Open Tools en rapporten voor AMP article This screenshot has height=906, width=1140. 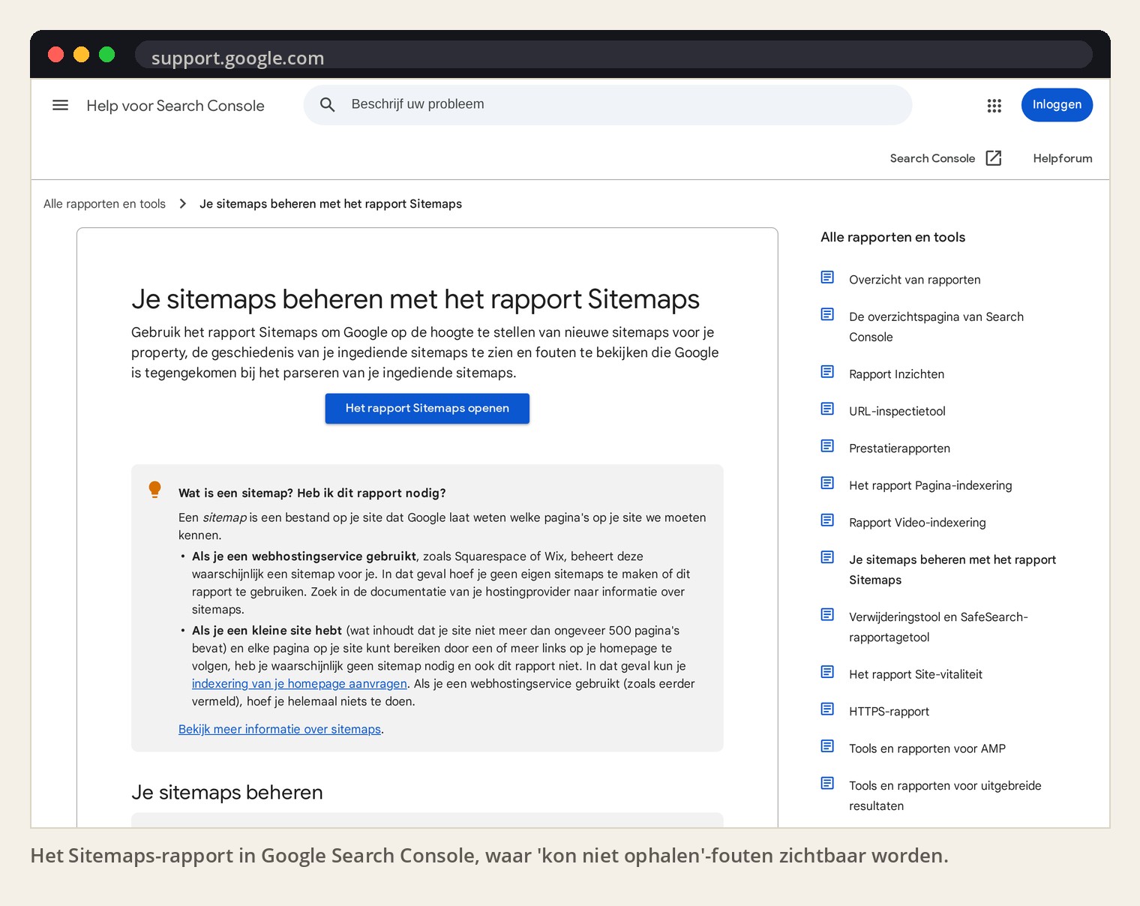[927, 748]
